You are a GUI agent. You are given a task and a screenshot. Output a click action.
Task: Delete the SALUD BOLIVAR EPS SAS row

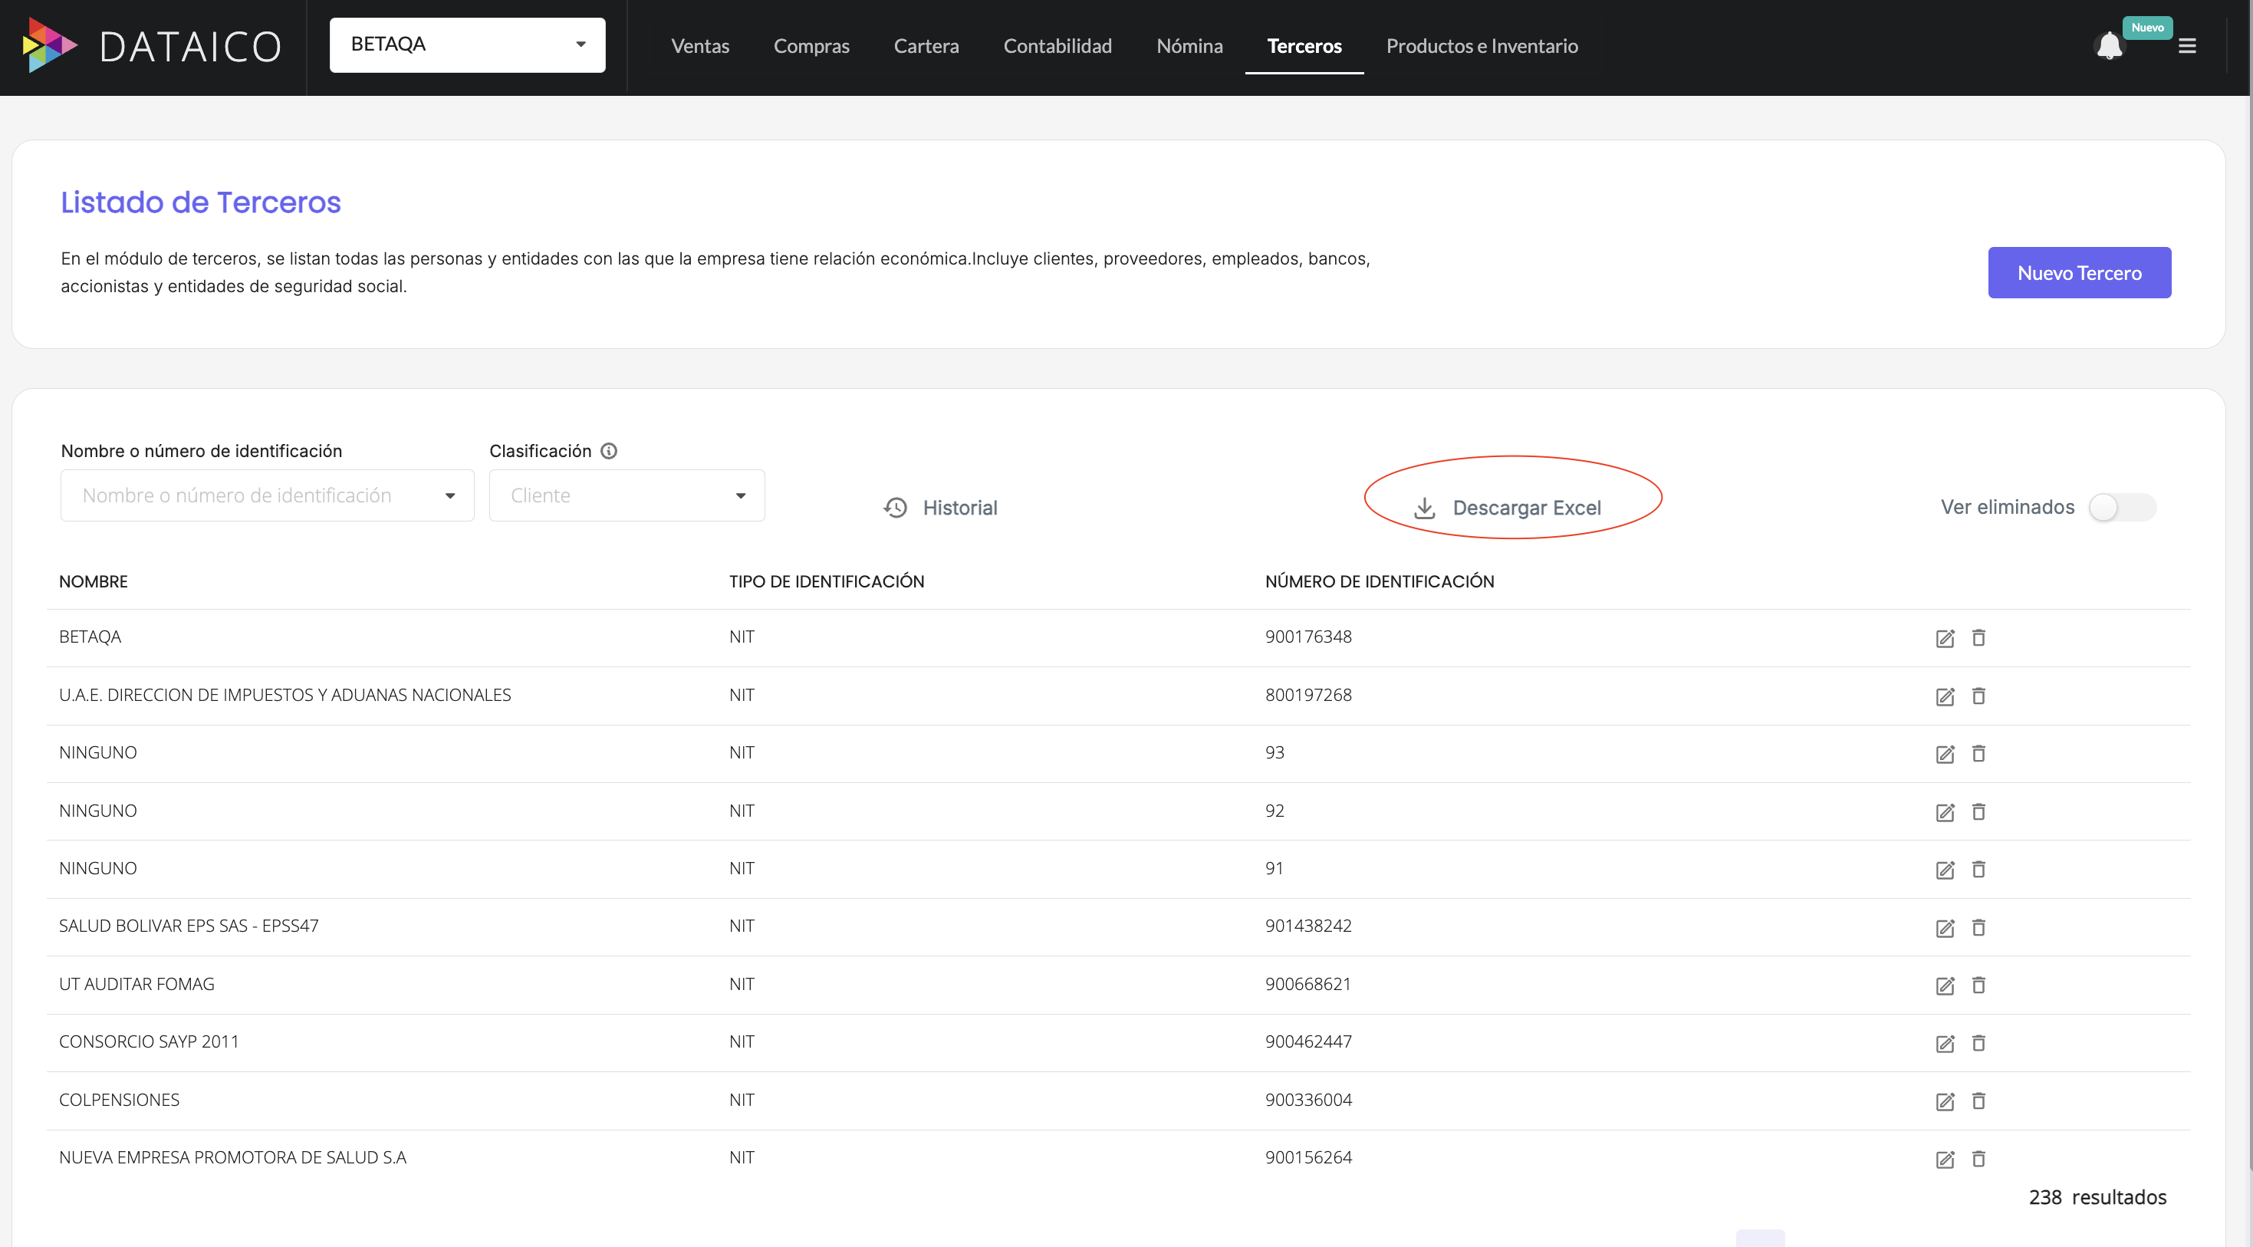pos(1978,928)
